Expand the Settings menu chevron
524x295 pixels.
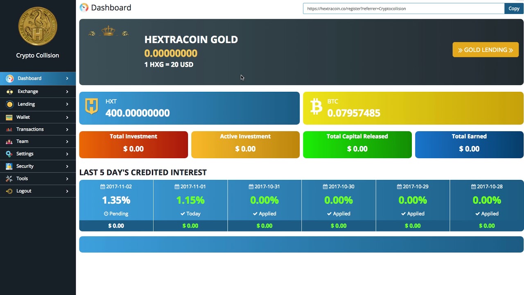(x=67, y=154)
